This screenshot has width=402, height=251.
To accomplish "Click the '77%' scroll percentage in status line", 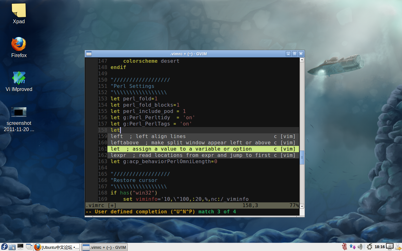I will click(294, 205).
